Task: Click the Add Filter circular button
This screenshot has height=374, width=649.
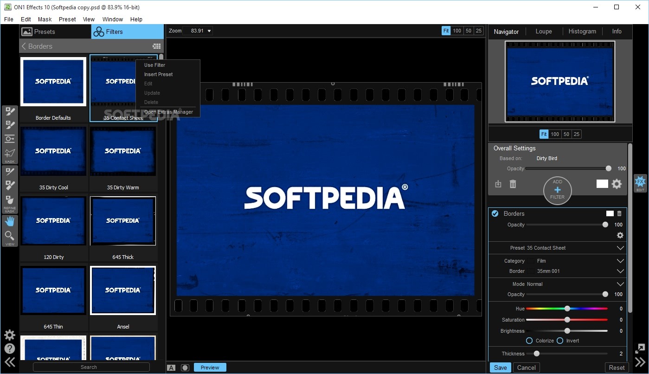Action: tap(557, 190)
